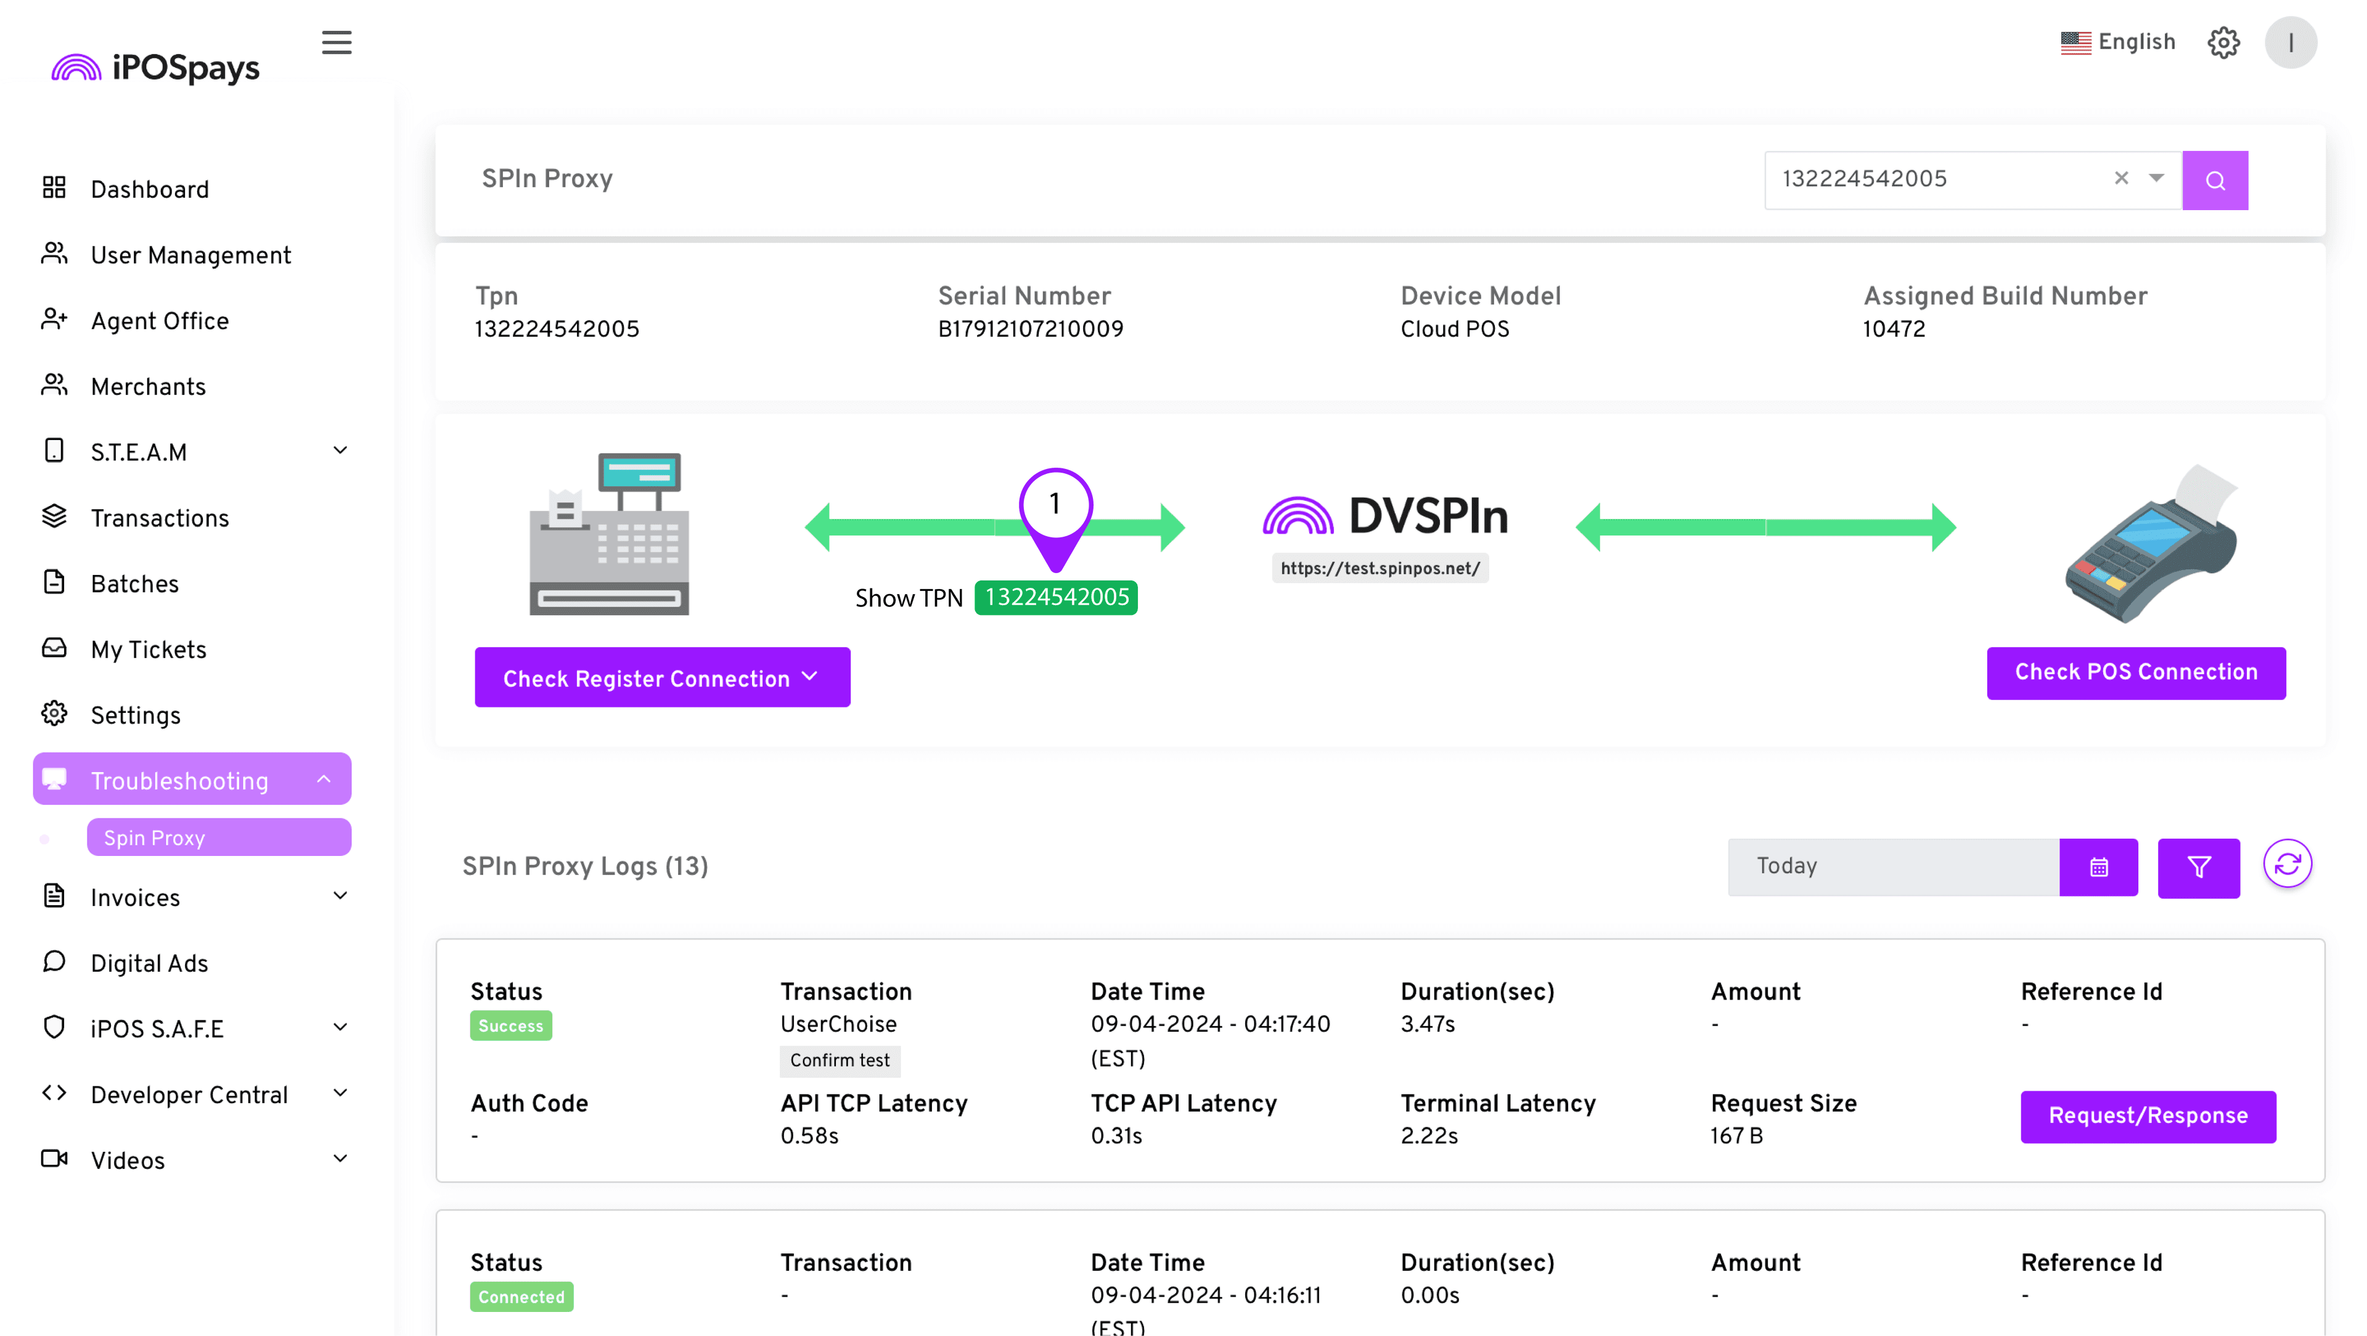Expand iPOS S.A.F.E chevron
Image resolution: width=2367 pixels, height=1336 pixels.
click(x=340, y=1028)
